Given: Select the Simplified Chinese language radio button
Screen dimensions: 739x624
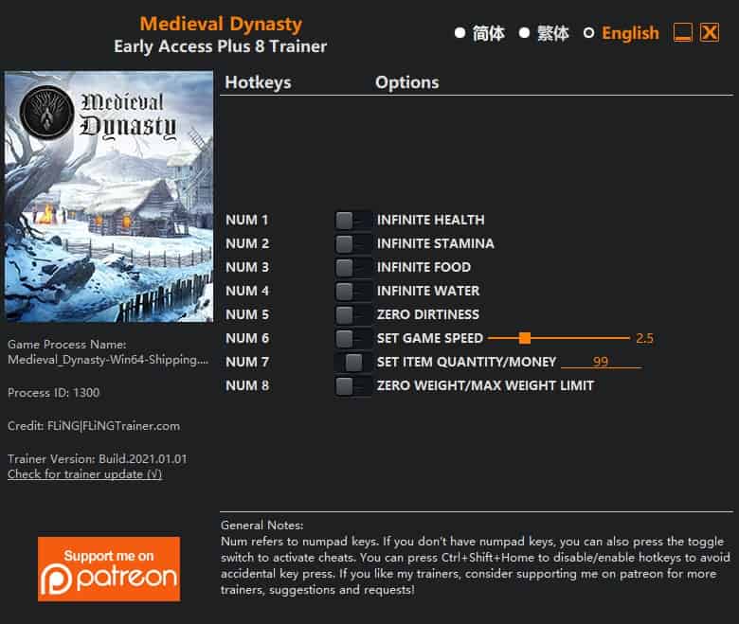Looking at the screenshot, I should 460,33.
